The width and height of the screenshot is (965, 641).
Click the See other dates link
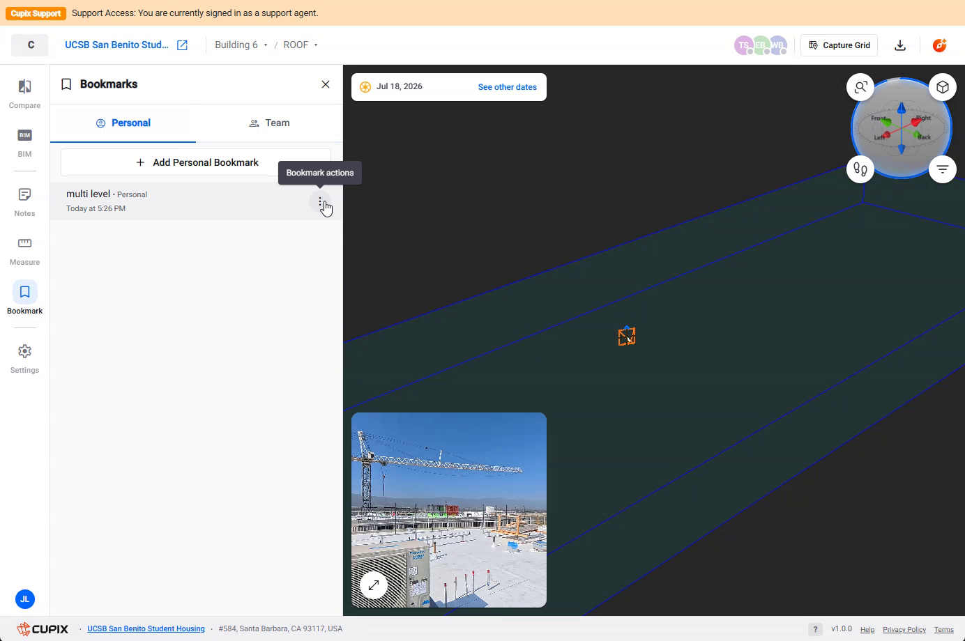(x=508, y=87)
